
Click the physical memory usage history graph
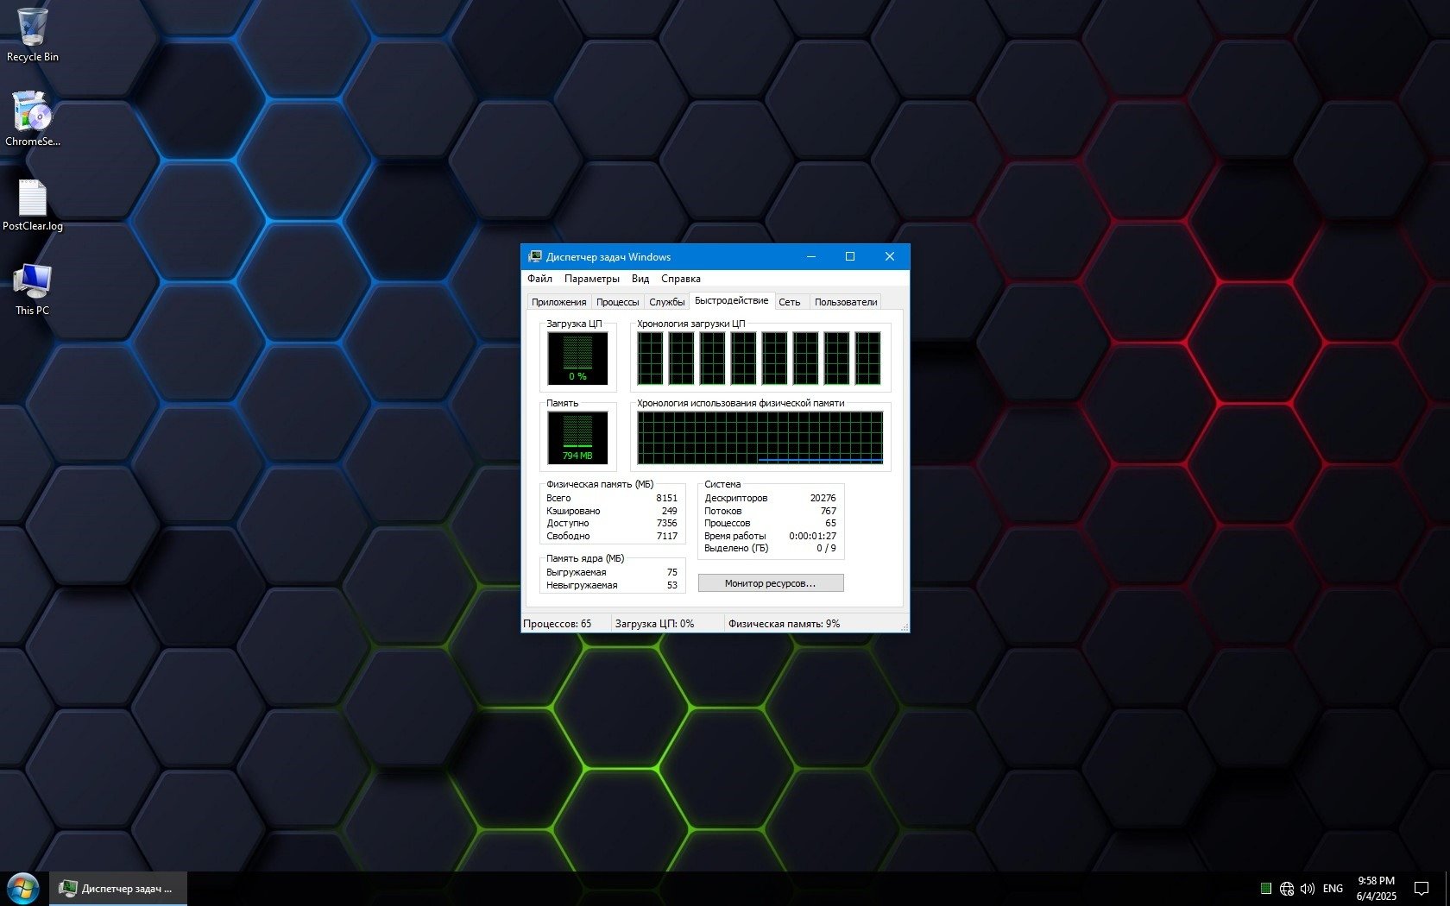point(760,437)
